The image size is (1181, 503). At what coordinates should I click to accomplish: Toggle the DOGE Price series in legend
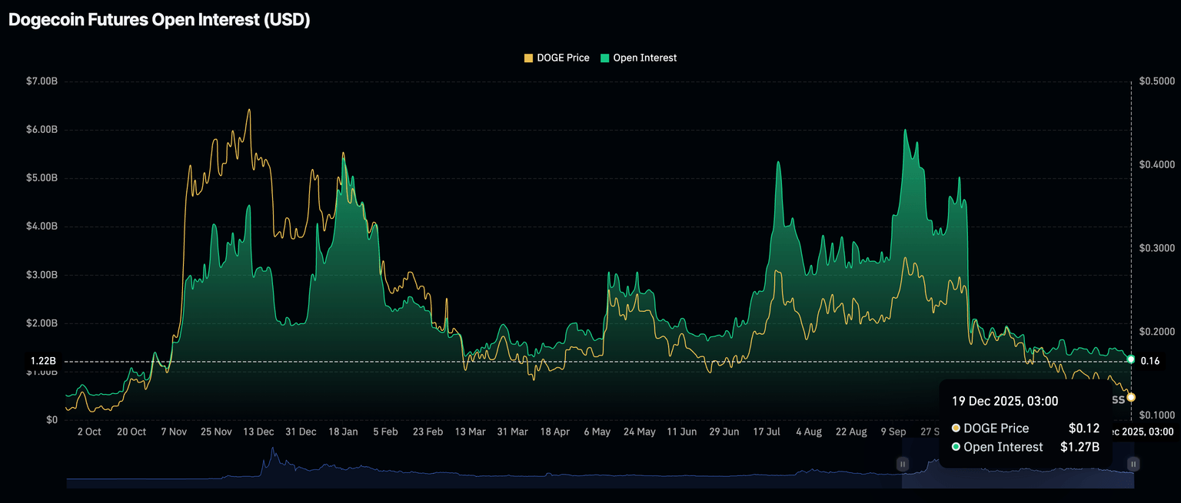click(x=561, y=58)
